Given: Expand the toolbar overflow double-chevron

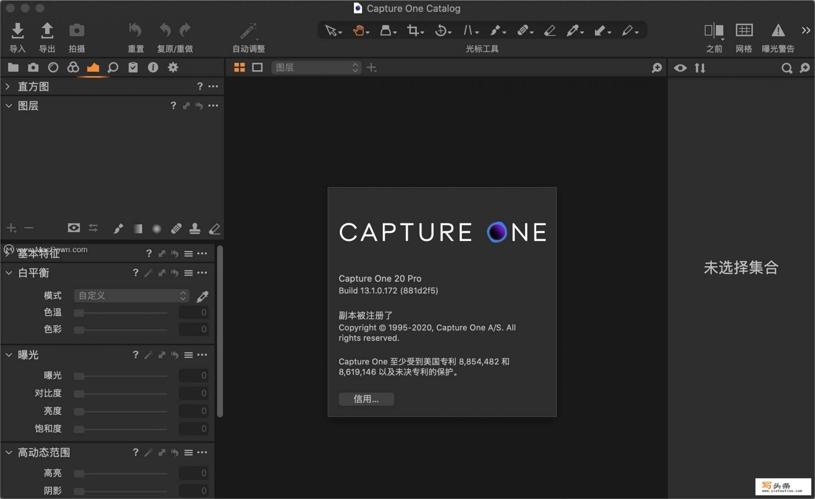Looking at the screenshot, I should pyautogui.click(x=805, y=30).
